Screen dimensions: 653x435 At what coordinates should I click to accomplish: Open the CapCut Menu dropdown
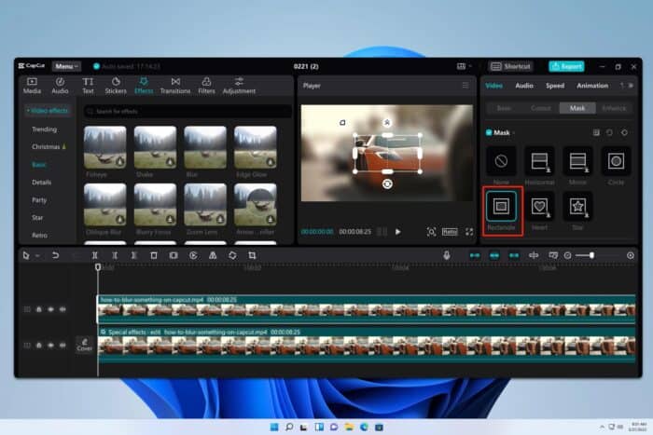(x=65, y=67)
